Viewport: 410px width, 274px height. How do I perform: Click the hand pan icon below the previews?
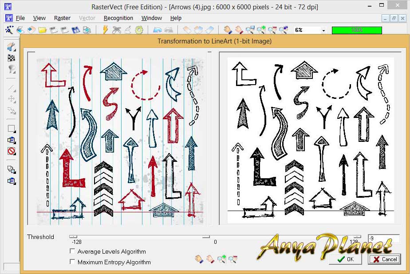[199, 259]
